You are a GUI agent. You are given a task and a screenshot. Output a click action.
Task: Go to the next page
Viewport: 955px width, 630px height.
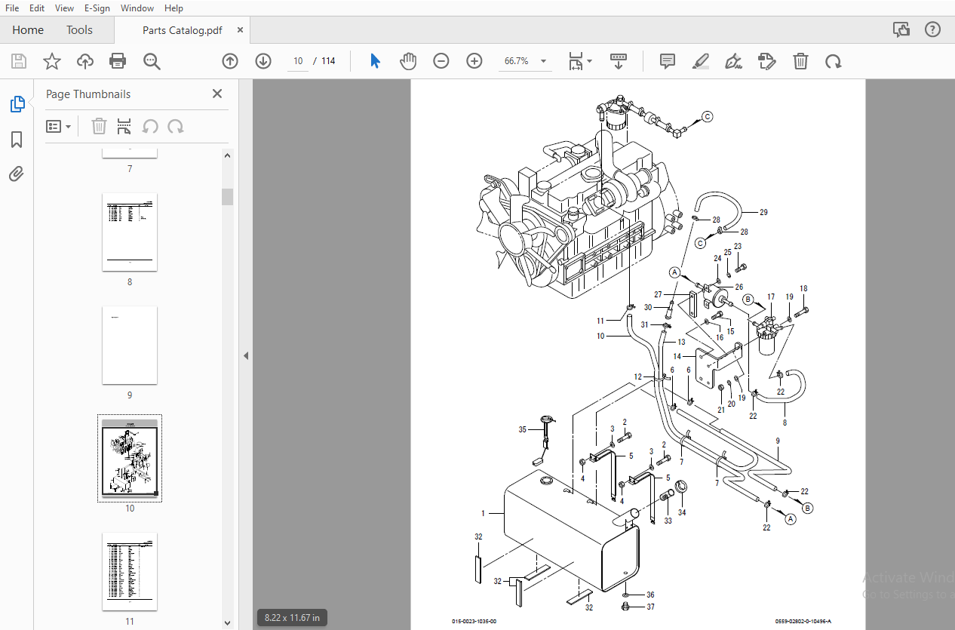263,61
